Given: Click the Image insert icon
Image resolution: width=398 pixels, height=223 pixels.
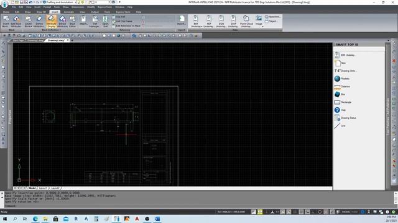Looking at the screenshot, I should coord(259,20).
